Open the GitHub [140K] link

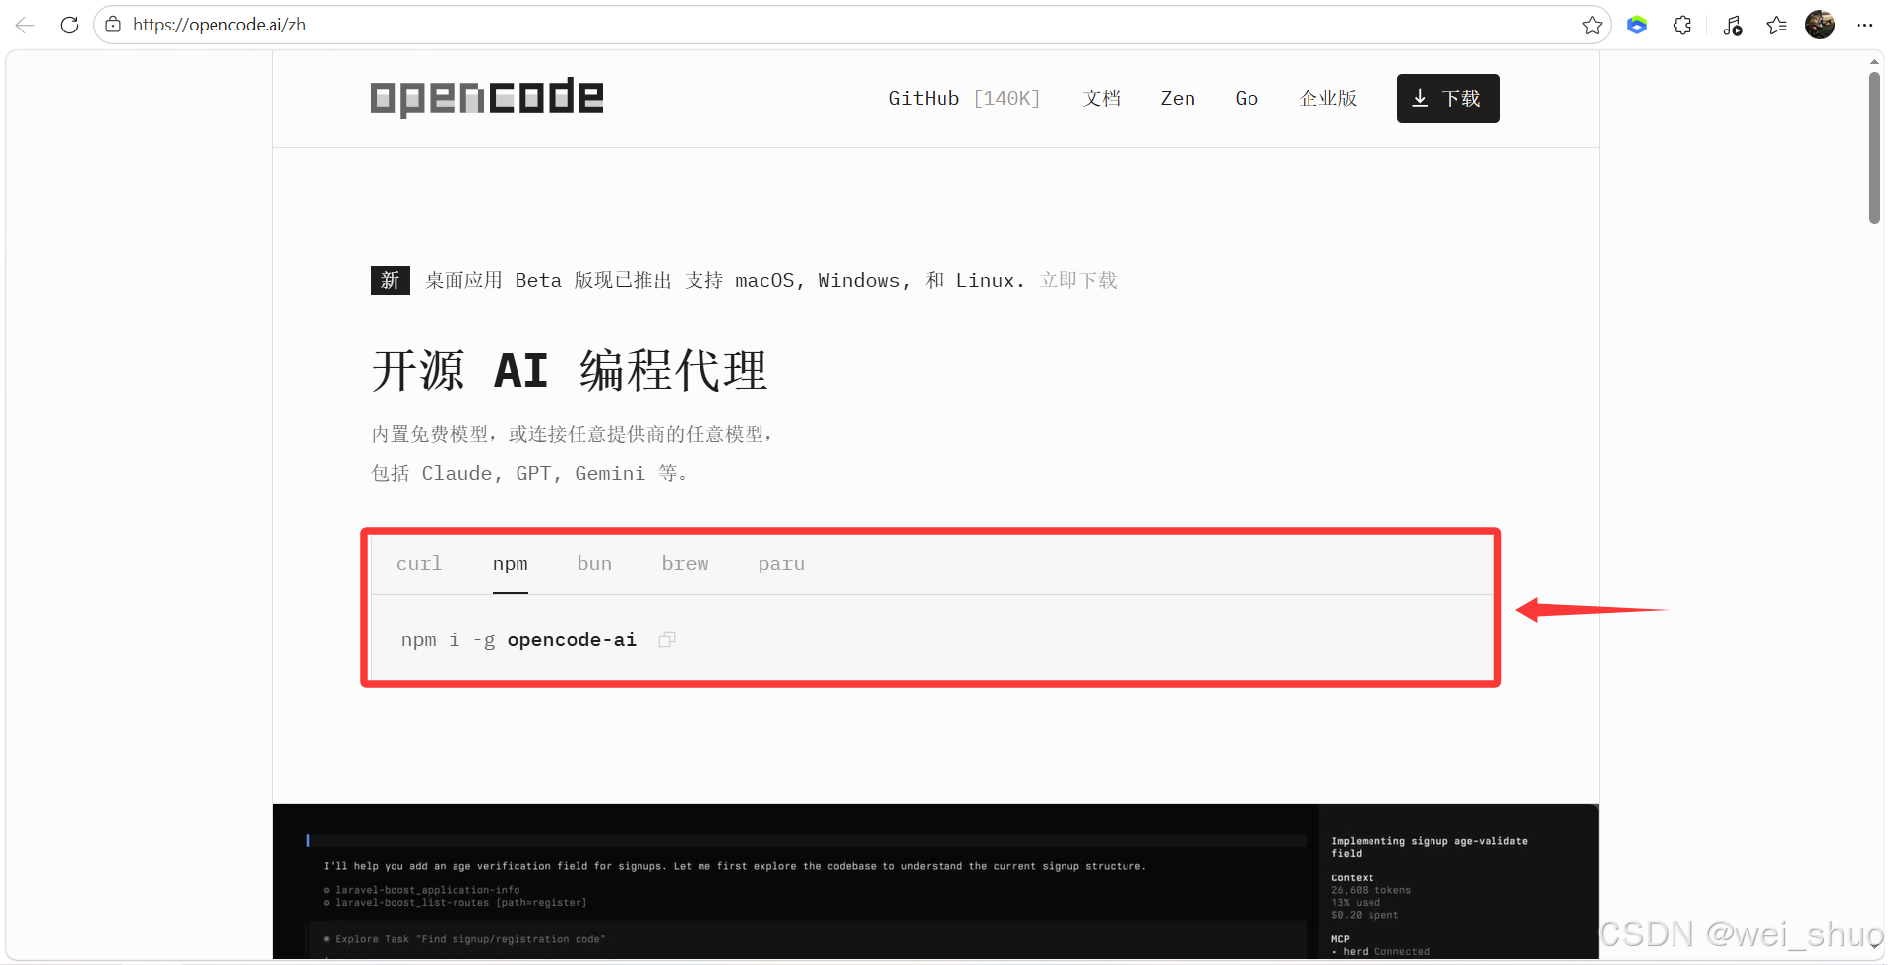964,98
